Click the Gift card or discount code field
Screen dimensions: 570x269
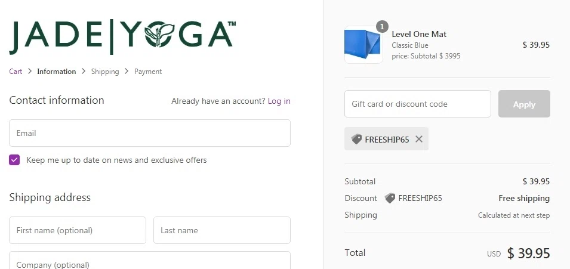(x=418, y=104)
